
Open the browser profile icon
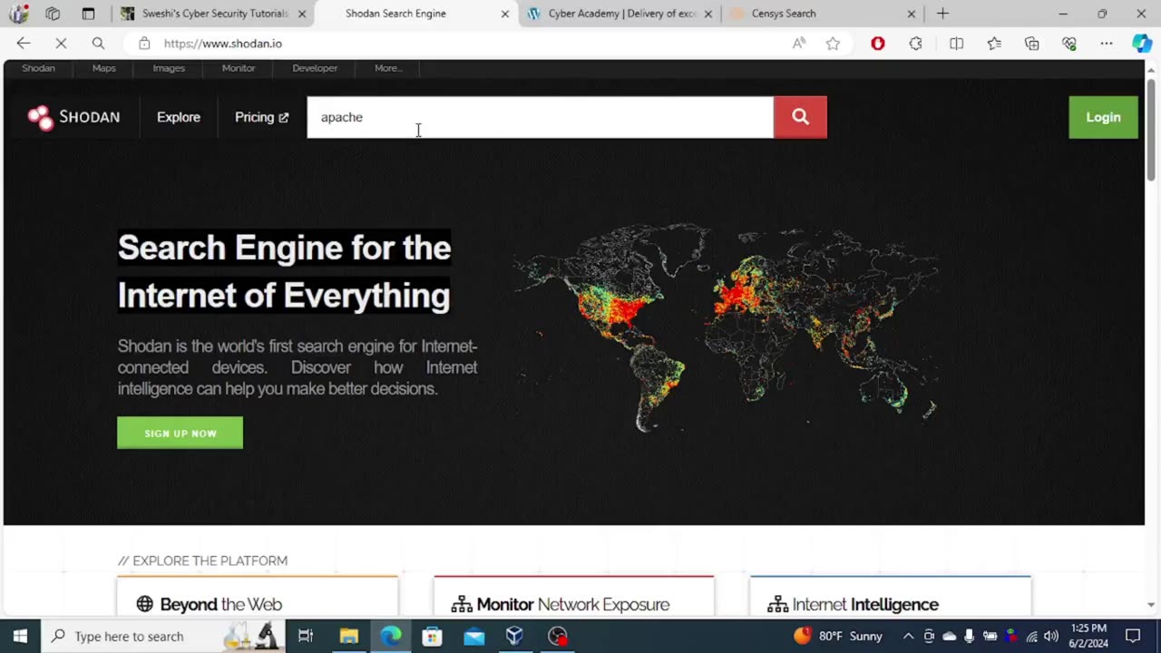click(x=19, y=14)
